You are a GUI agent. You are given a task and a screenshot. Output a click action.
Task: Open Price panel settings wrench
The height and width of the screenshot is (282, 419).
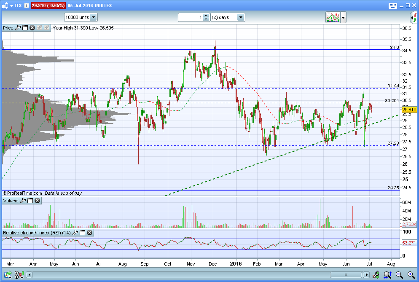[x=18, y=28]
